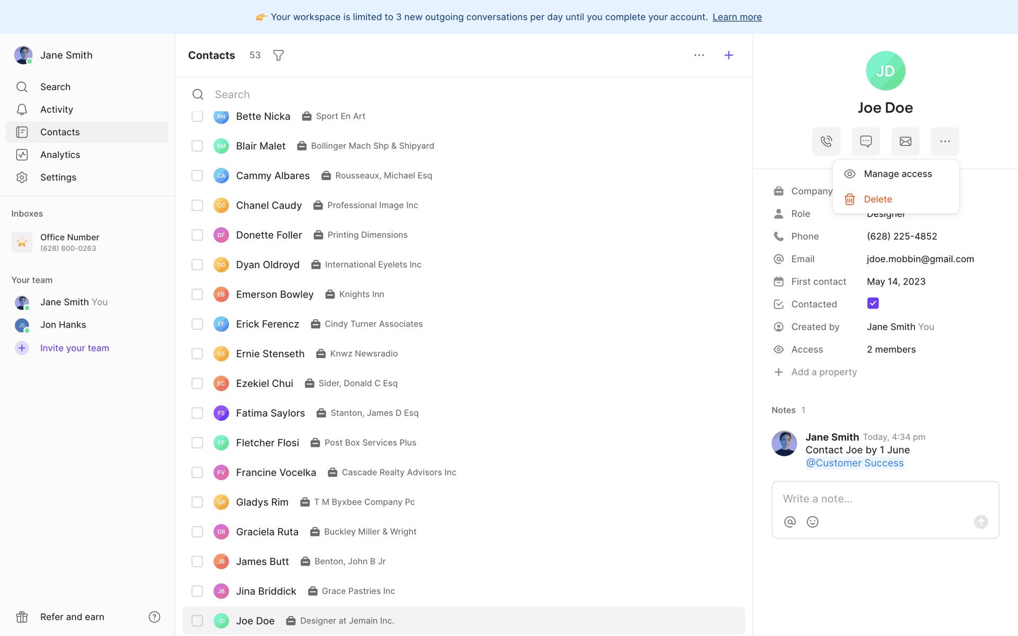This screenshot has width=1018, height=636.
Task: Click the help question mark icon
Action: coord(154,617)
